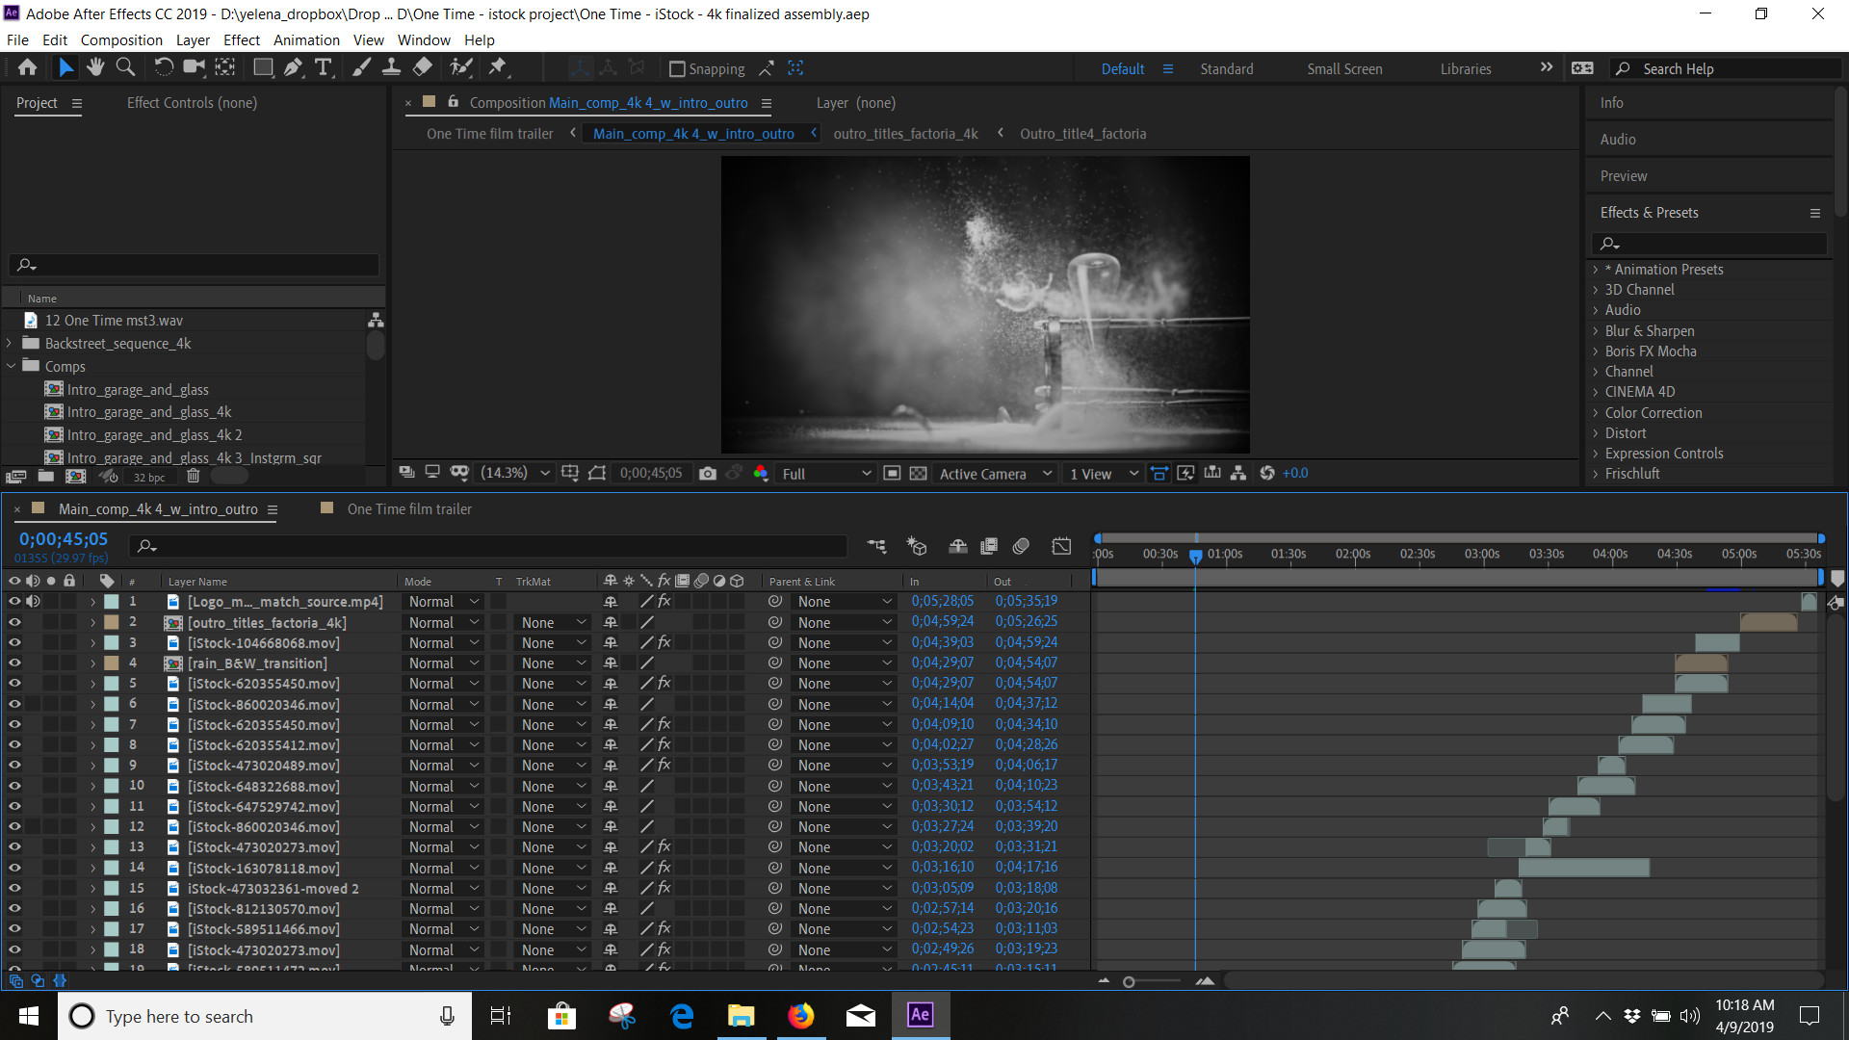Hide the outro_titles_factoria_4k layer
The image size is (1849, 1040).
pos(14,622)
